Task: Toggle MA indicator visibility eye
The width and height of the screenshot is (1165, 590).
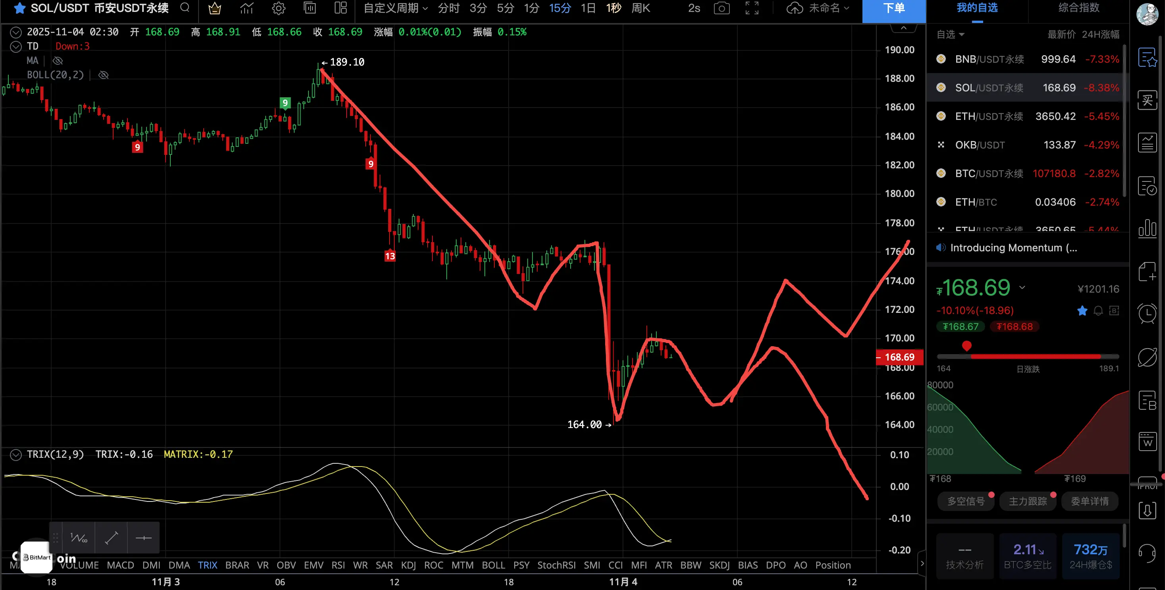Action: tap(58, 61)
